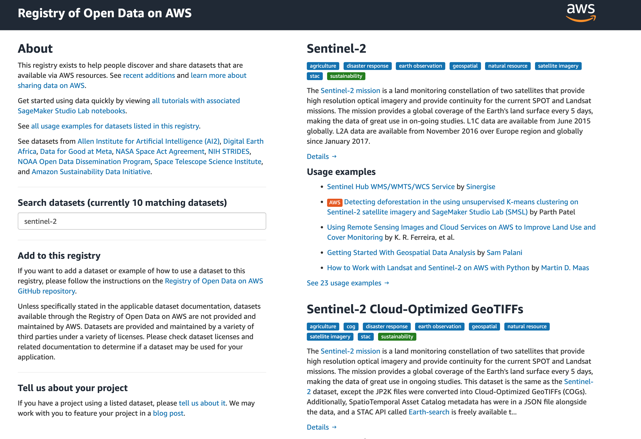Open Sentinel Hub WMS/WMTS/WCS Service link
This screenshot has width=641, height=439.
point(390,187)
